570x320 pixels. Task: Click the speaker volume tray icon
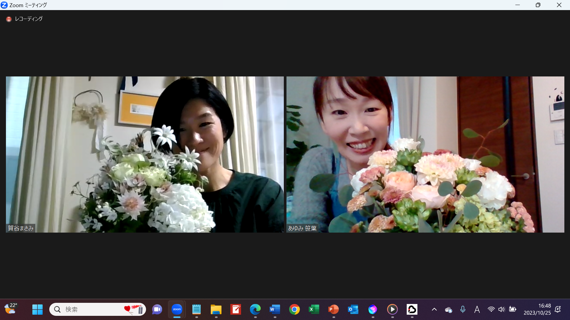(x=502, y=309)
